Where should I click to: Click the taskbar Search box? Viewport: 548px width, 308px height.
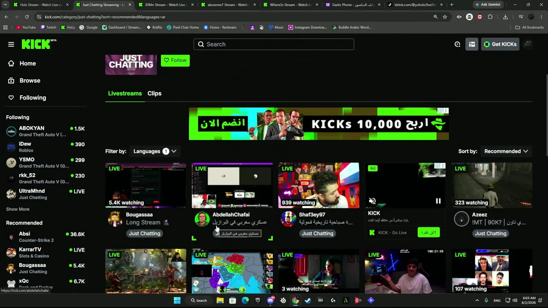click(x=199, y=300)
